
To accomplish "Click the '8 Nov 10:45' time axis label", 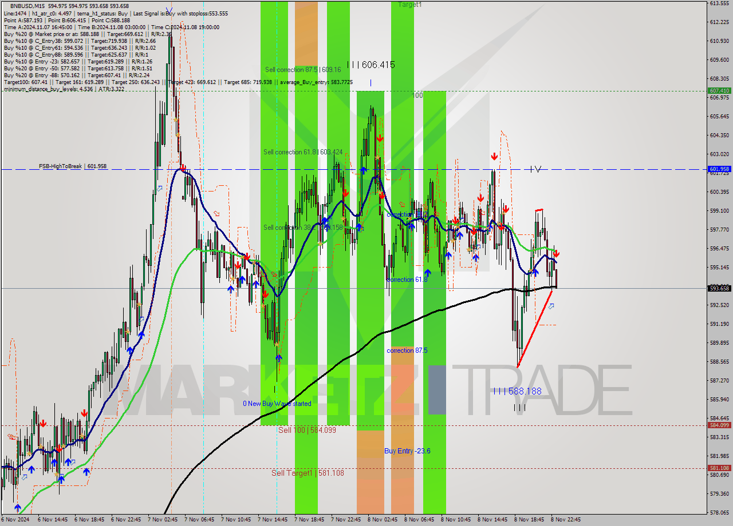I will point(456,520).
